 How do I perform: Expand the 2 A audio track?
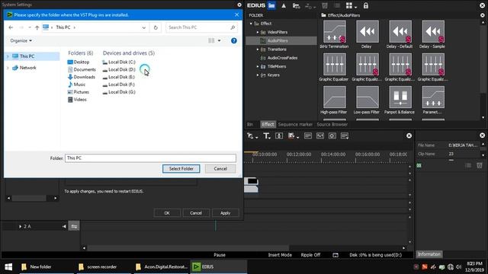point(21,227)
